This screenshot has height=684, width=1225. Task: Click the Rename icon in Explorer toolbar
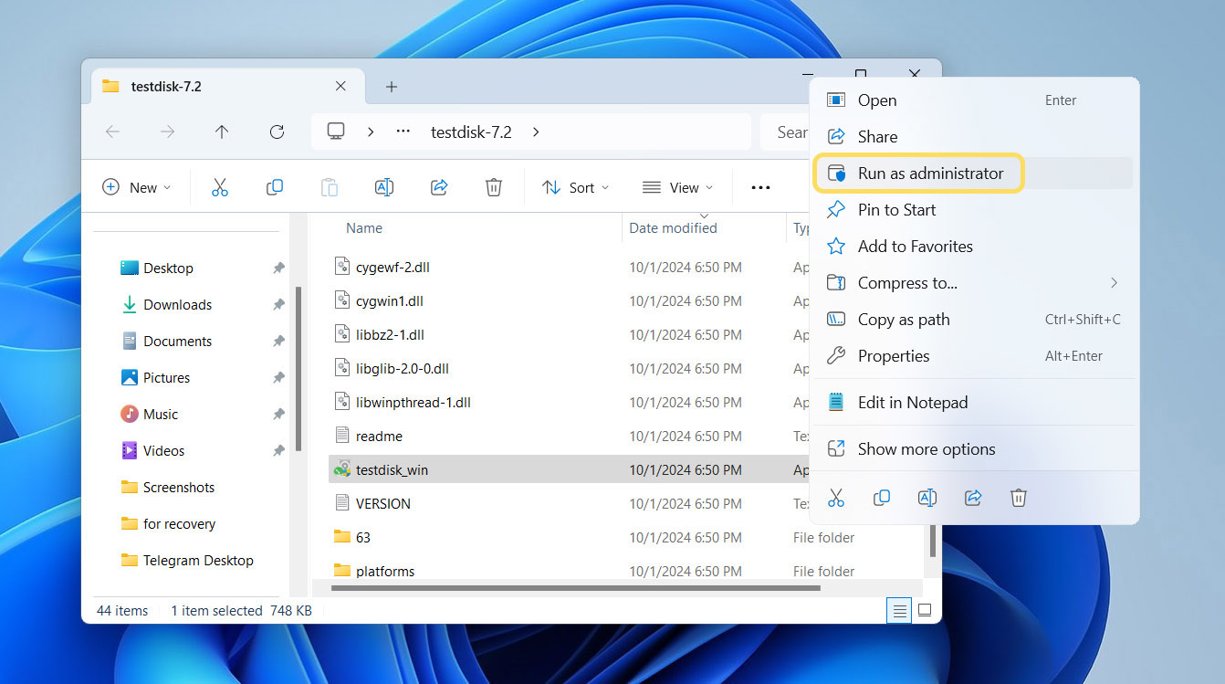coord(384,187)
